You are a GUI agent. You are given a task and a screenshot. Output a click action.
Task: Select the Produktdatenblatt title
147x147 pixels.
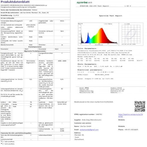pos(15,2)
